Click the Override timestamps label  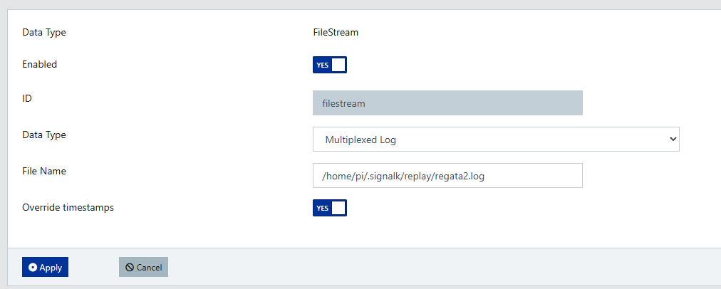point(68,208)
